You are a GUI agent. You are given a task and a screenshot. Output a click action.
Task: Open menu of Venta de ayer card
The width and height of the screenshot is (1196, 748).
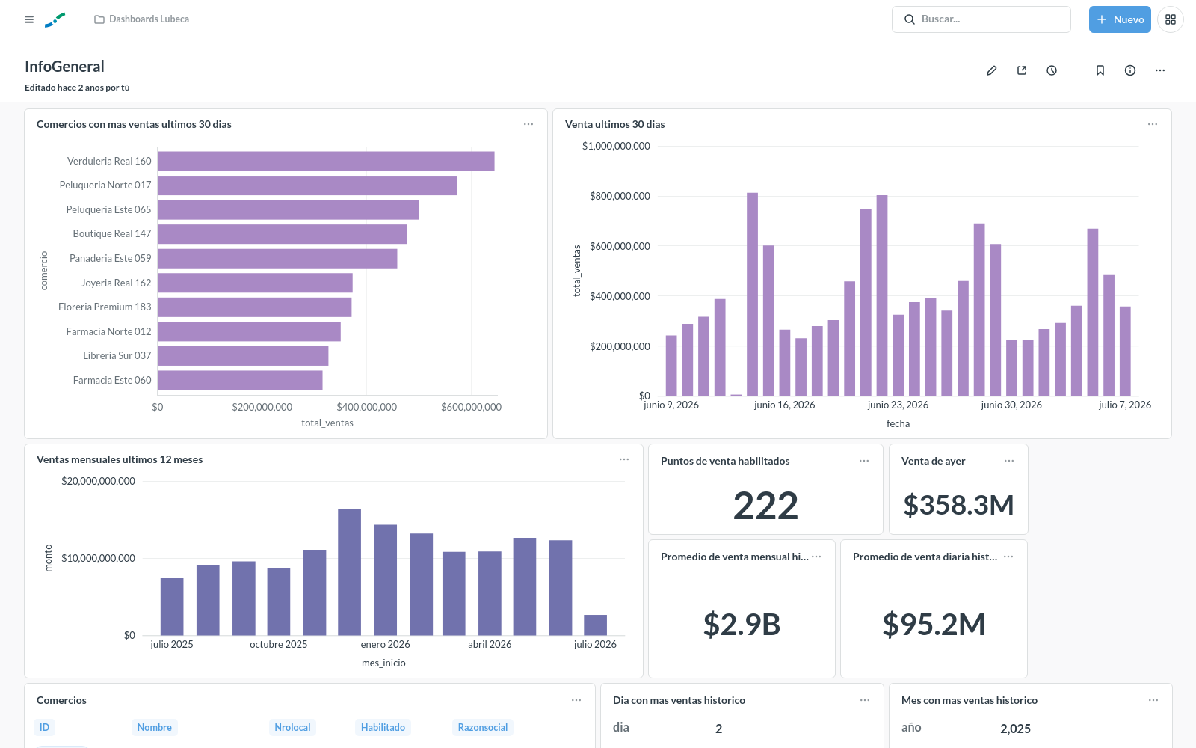(1009, 461)
